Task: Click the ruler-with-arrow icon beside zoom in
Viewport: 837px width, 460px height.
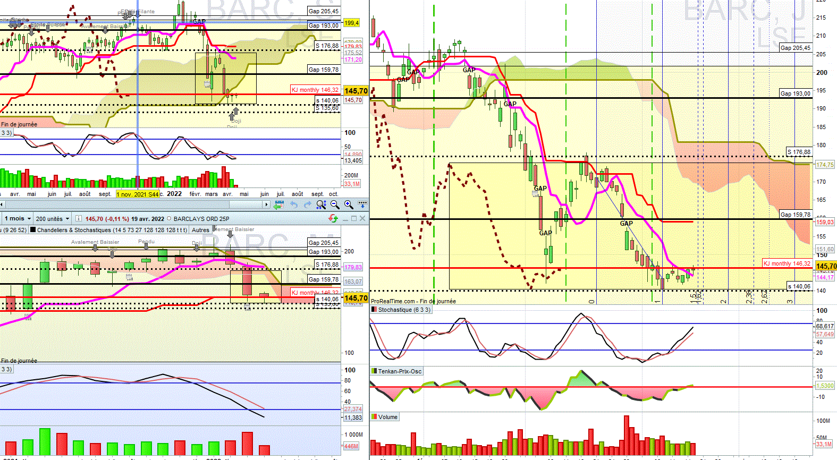Action: pyautogui.click(x=363, y=203)
